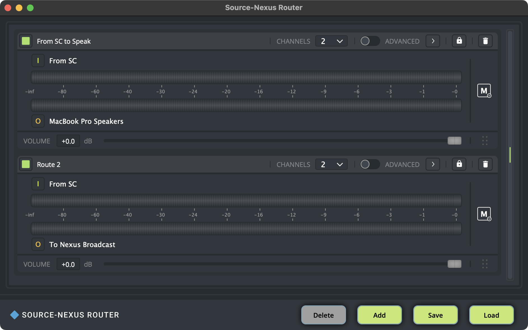Viewport: 528px width, 330px height.
Task: Toggle green enable box for Route 2
Action: click(26, 164)
